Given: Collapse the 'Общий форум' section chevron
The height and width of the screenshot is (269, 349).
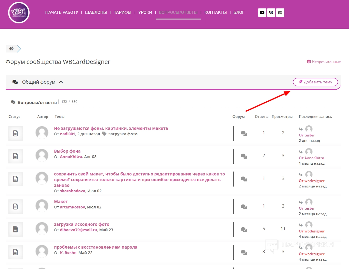Looking at the screenshot, I should pyautogui.click(x=61, y=82).
